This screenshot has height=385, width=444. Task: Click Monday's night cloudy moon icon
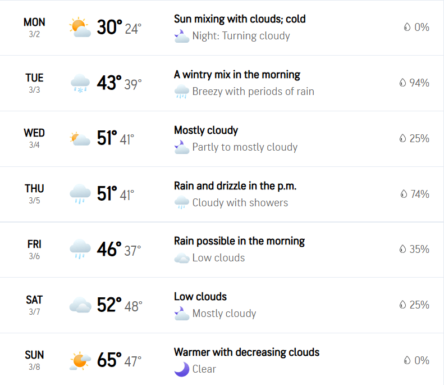[182, 36]
